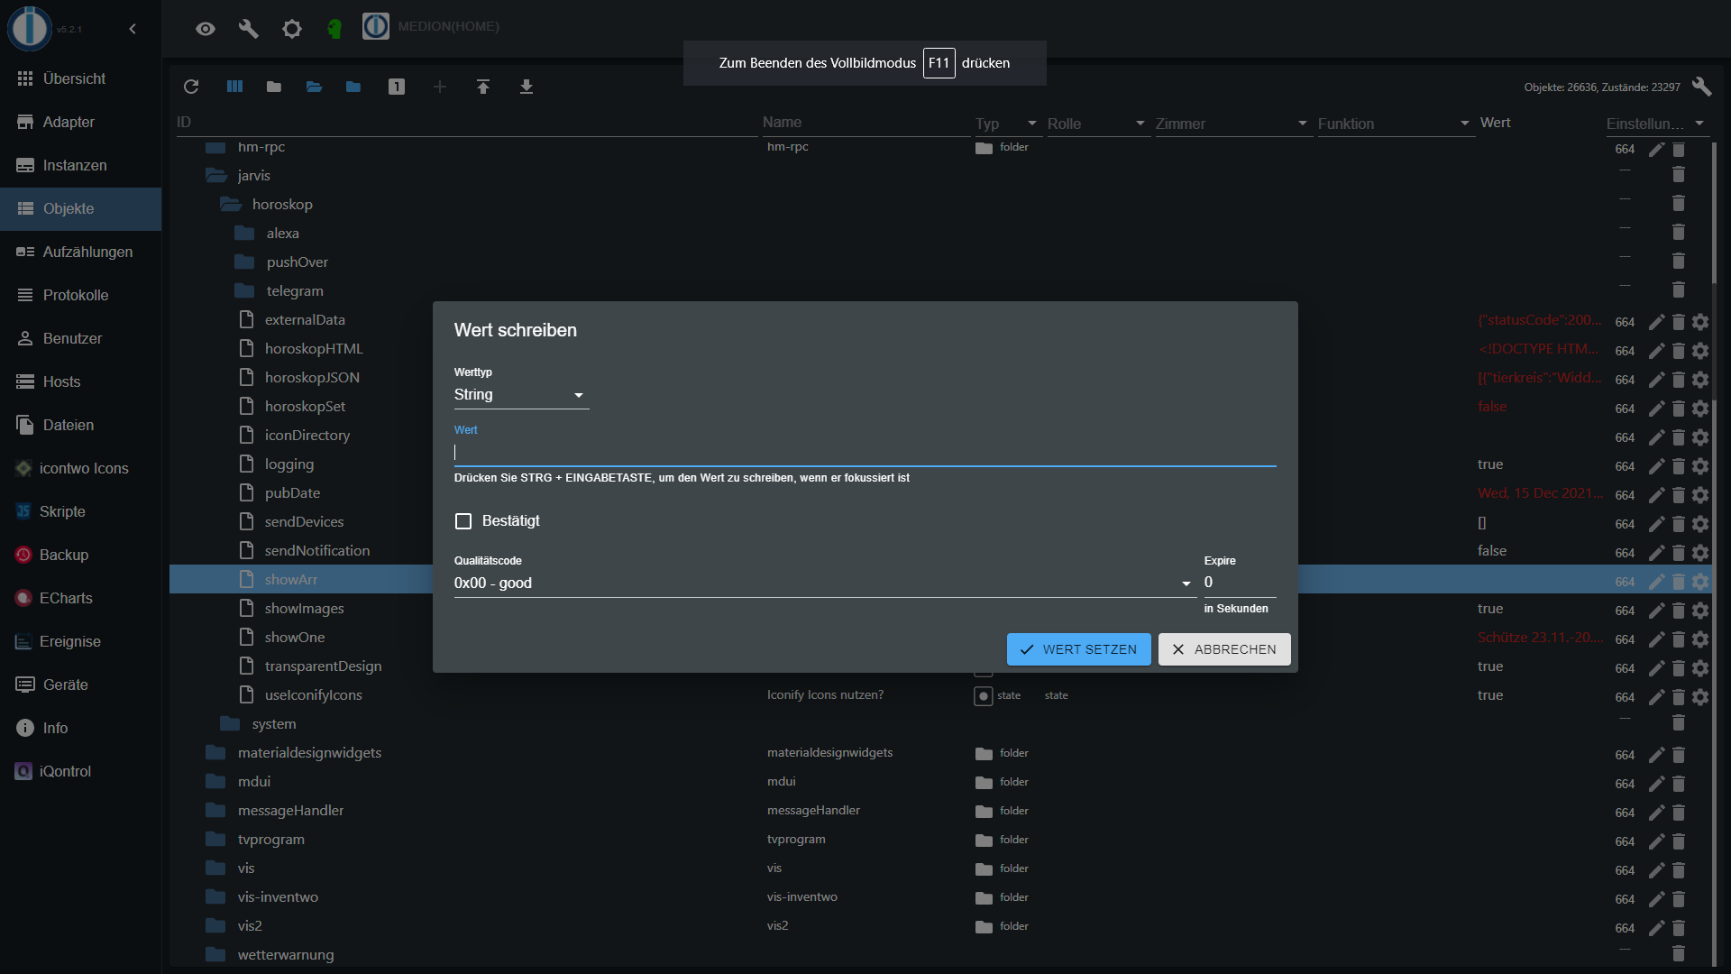This screenshot has height=974, width=1731.
Task: Click the upload objects (arrow up) icon
Action: (483, 87)
